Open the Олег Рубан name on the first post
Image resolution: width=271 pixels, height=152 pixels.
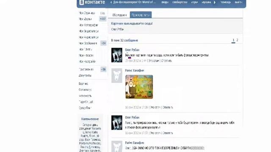(x=132, y=50)
